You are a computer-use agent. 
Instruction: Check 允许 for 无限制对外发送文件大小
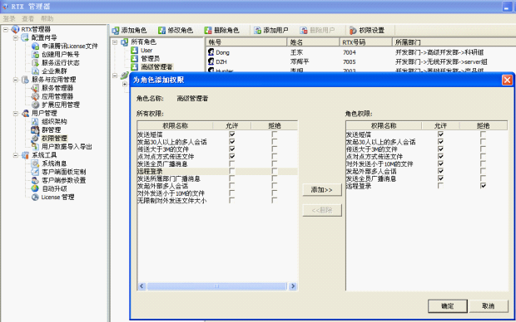[232, 201]
